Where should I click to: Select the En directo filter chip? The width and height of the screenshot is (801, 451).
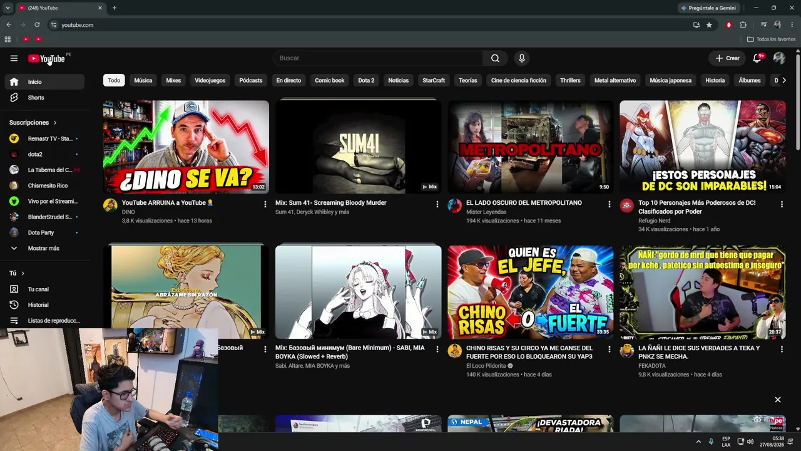(288, 80)
